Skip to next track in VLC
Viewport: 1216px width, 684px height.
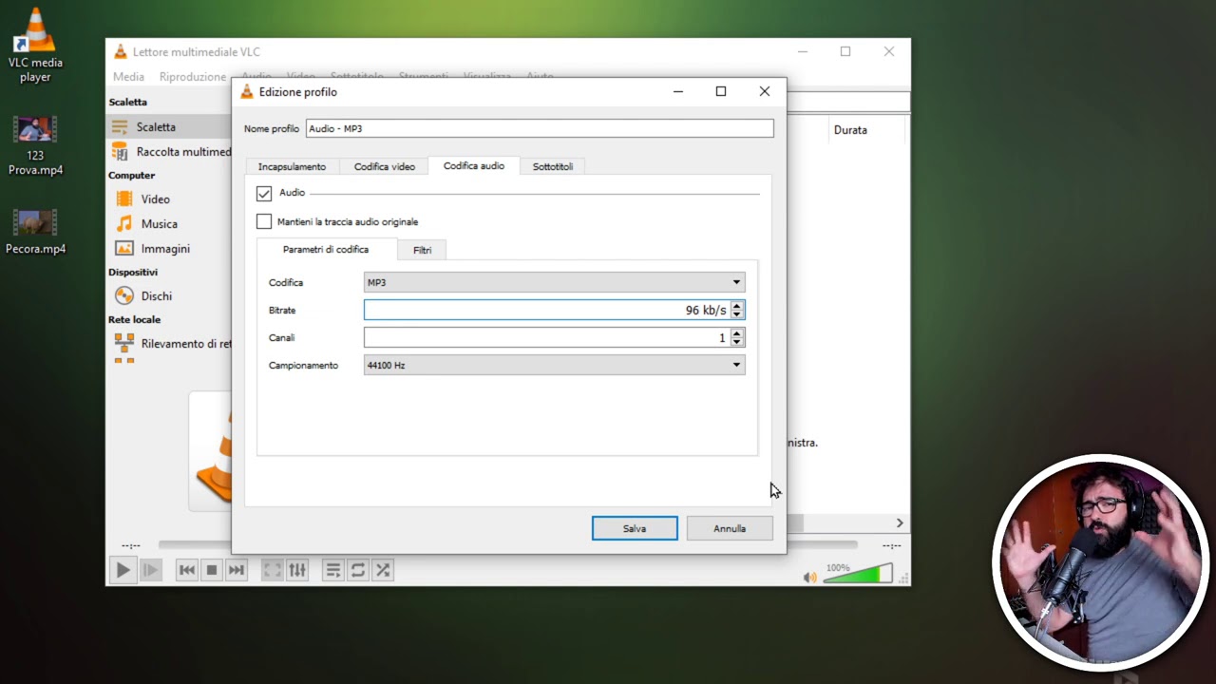237,570
